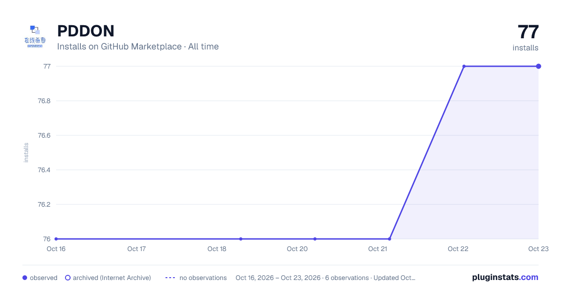This screenshot has height=294, width=561.
Task: Click the Oct 22 x-axis label
Action: (458, 249)
